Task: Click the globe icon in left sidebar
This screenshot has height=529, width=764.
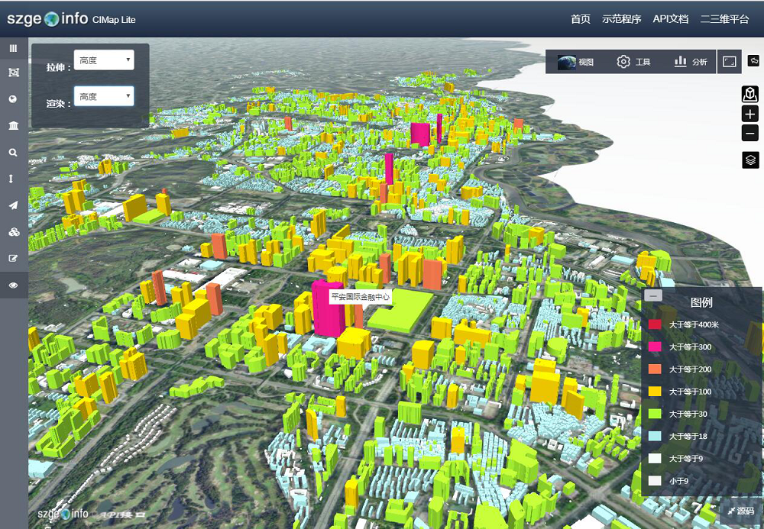Action: 13,99
